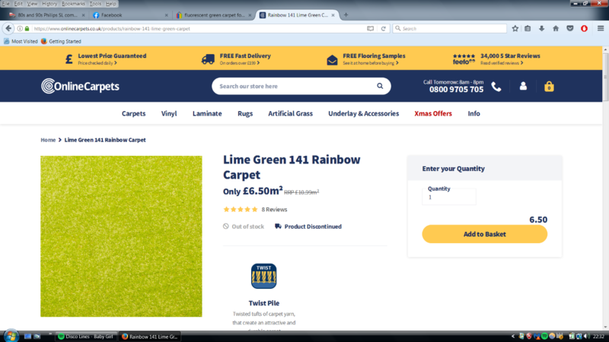Open the account user icon

[x=523, y=86]
